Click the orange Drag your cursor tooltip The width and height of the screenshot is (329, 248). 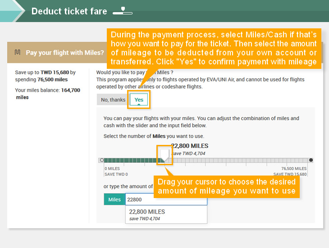(x=227, y=186)
